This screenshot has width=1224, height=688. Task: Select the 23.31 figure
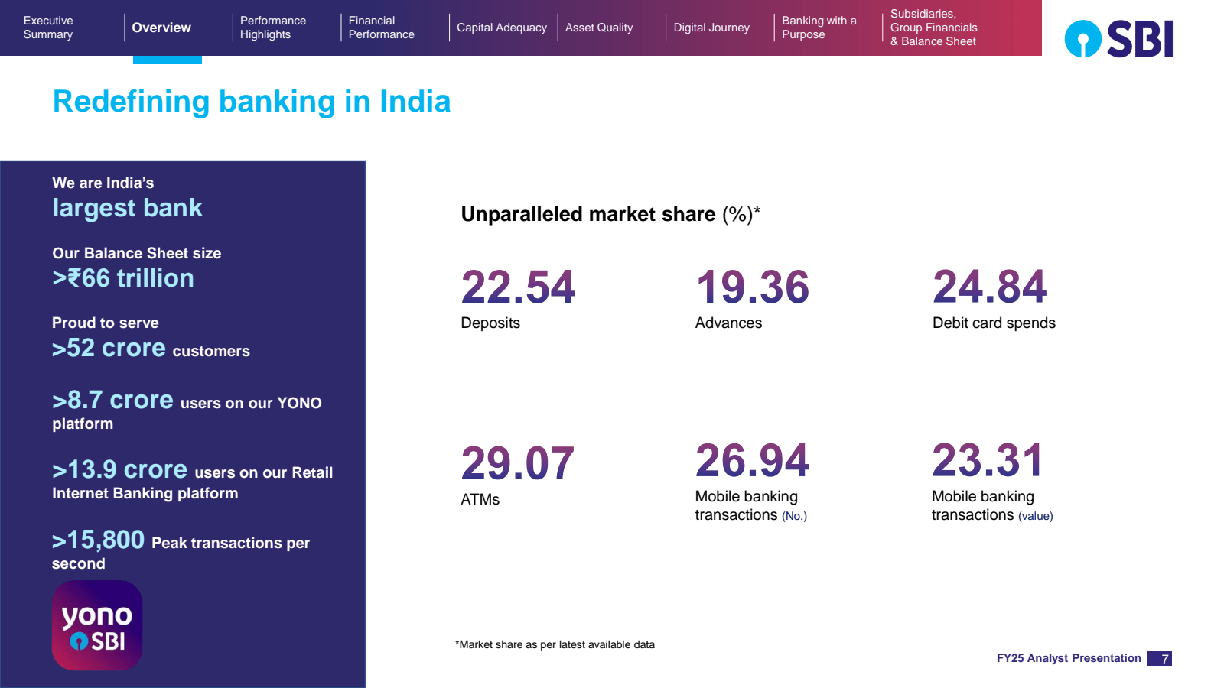pos(988,460)
